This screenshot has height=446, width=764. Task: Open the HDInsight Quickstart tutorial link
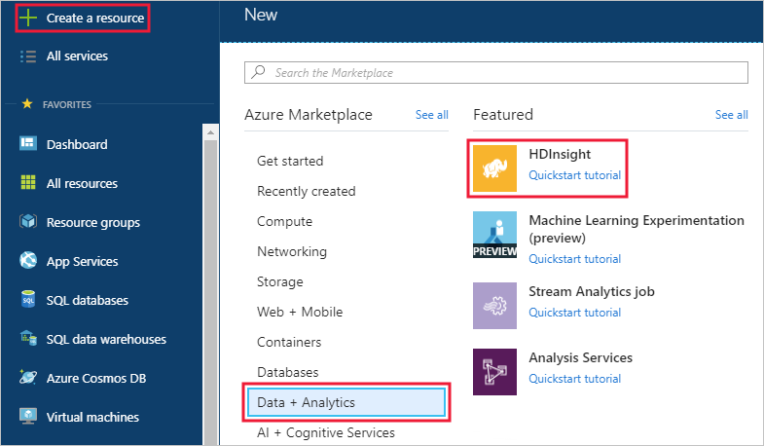[x=574, y=176]
